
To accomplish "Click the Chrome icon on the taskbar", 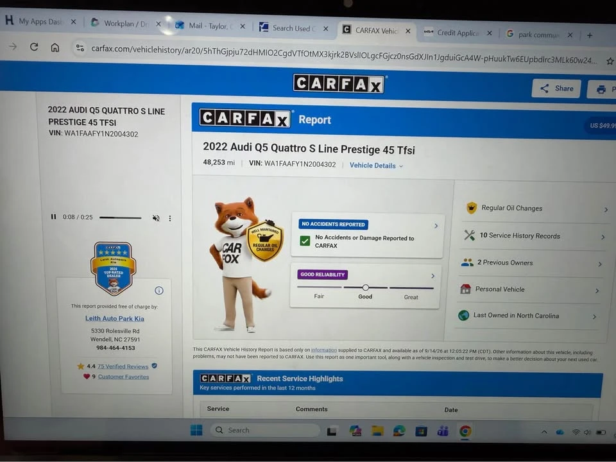I will point(465,431).
